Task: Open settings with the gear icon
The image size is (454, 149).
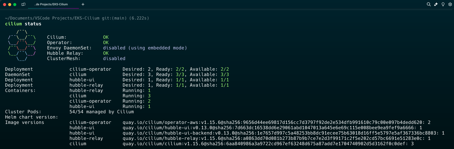Action: (450, 4)
